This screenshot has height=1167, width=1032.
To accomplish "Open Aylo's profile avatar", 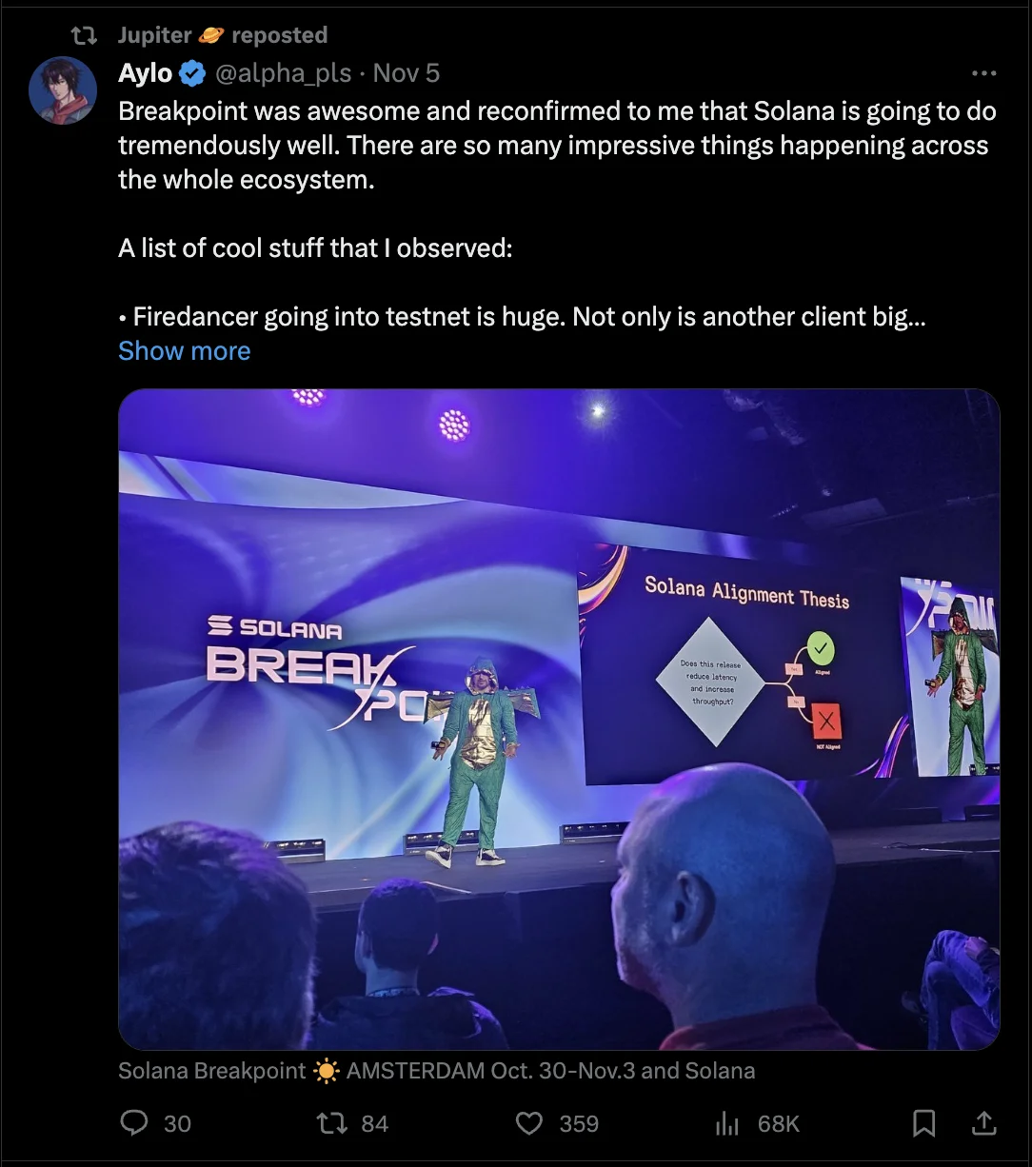I will click(x=63, y=90).
